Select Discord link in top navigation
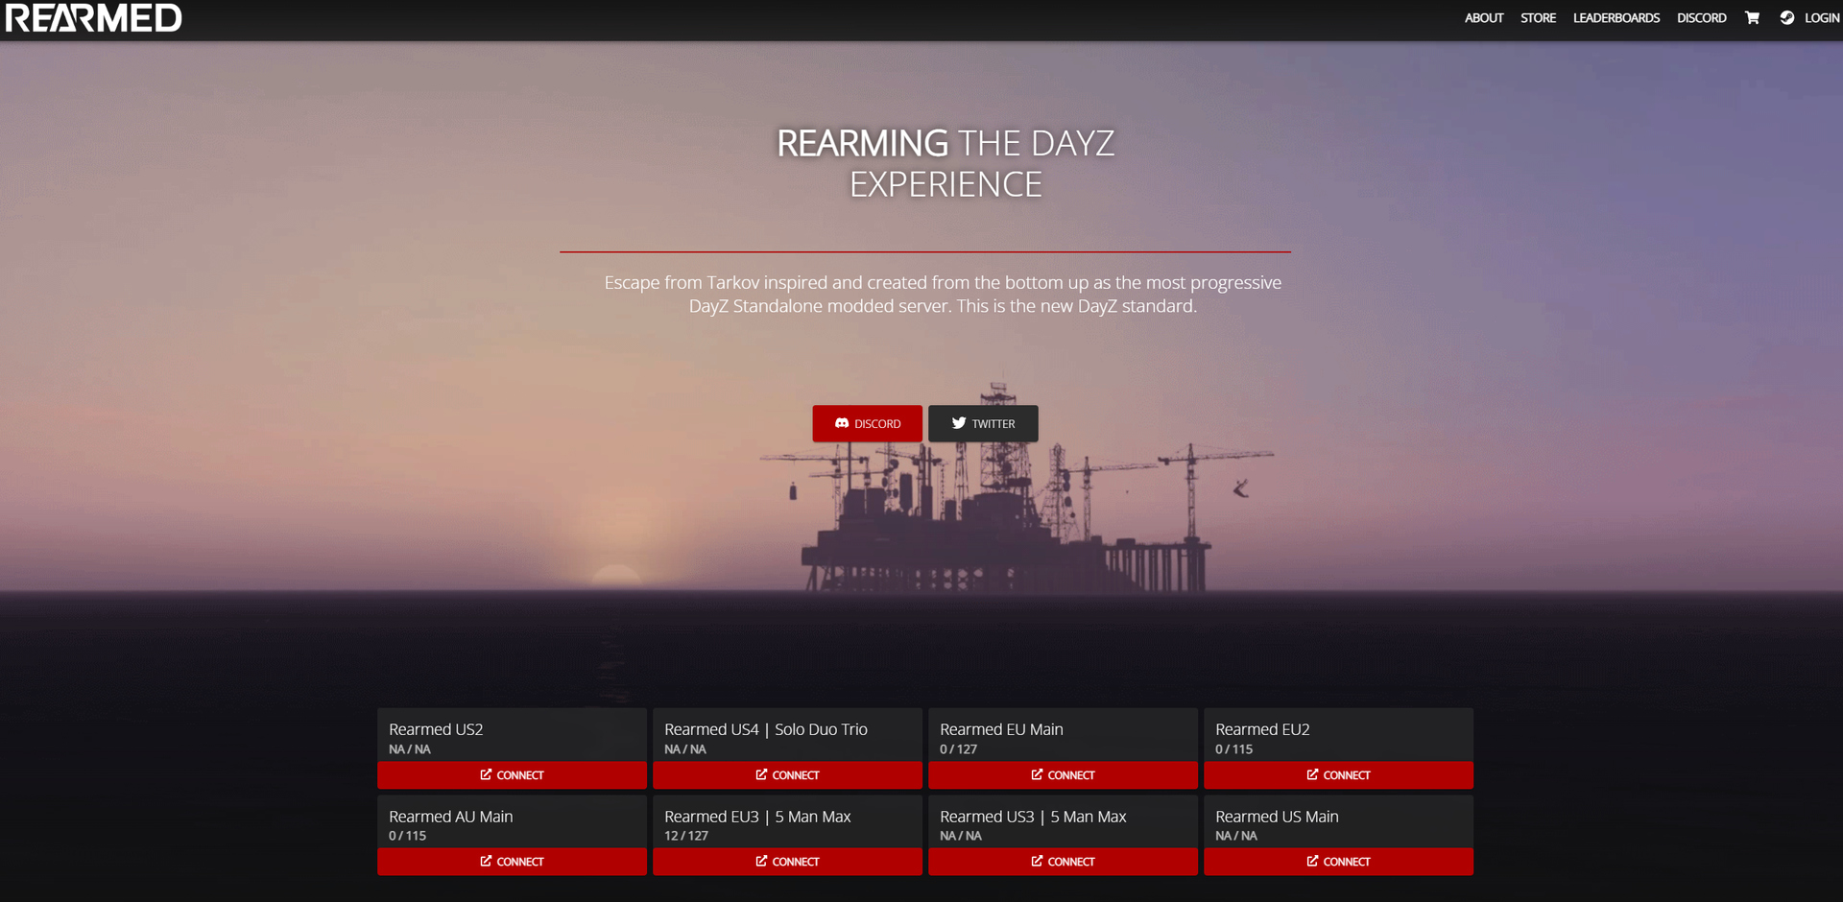 tap(1701, 18)
